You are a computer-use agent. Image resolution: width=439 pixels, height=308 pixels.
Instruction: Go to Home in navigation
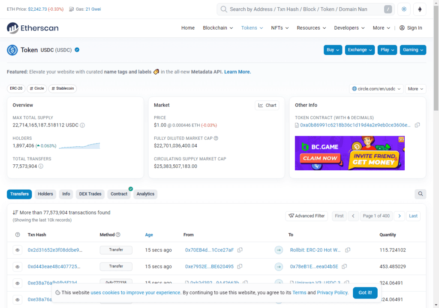pyautogui.click(x=188, y=28)
